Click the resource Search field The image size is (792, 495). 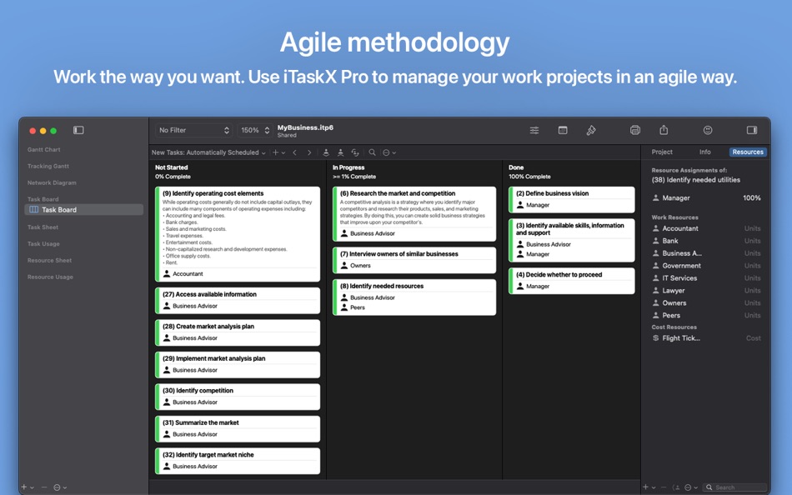tap(735, 487)
